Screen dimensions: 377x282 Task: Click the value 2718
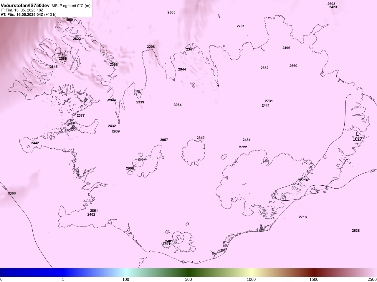(303, 217)
